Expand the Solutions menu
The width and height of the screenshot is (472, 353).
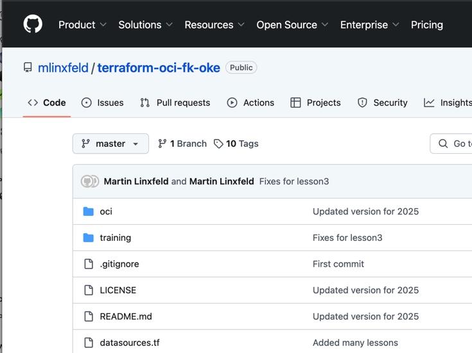(145, 24)
